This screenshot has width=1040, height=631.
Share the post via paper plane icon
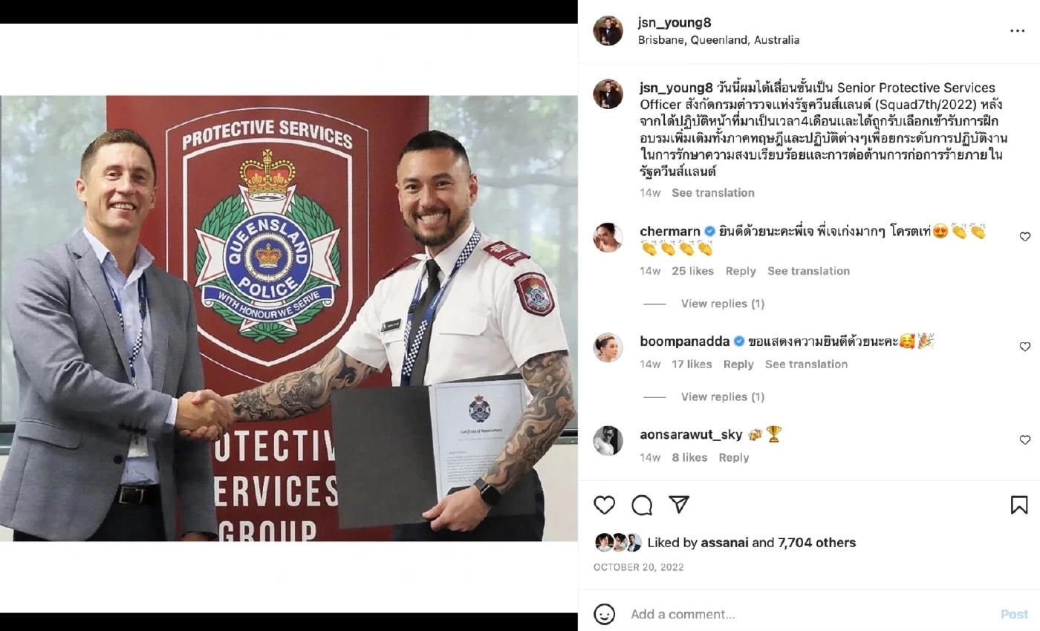click(x=679, y=505)
